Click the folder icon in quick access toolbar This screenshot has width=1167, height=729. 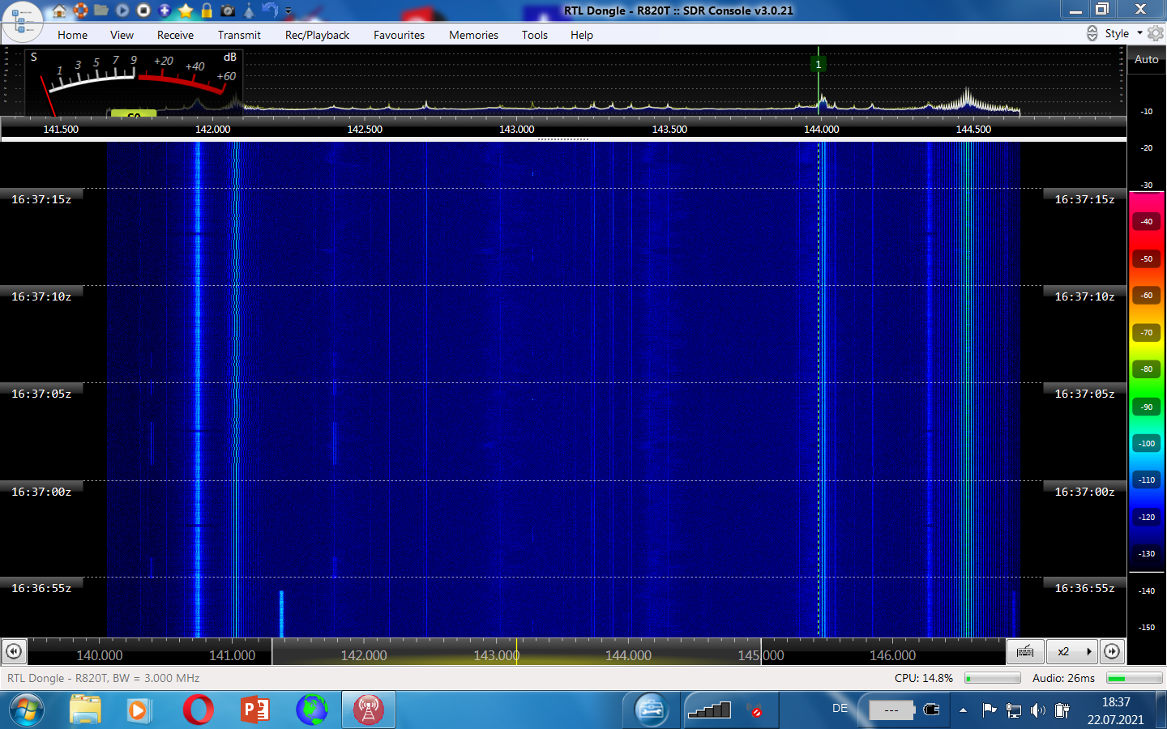[x=101, y=11]
